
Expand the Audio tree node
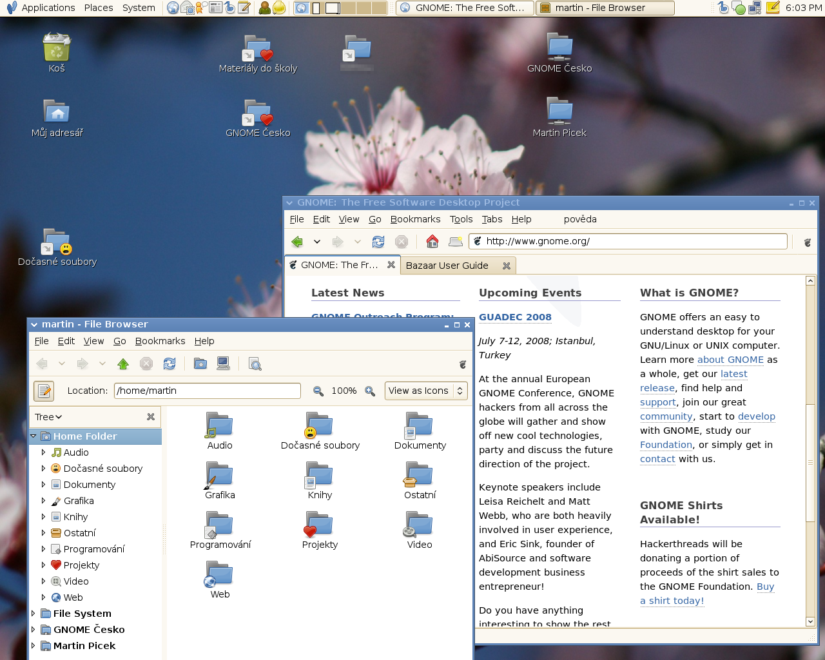tap(43, 452)
